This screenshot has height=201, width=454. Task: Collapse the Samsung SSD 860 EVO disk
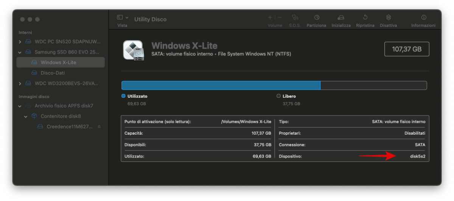[x=20, y=52]
